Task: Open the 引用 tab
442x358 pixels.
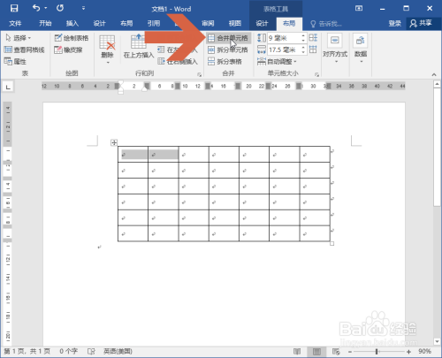Action: coord(154,23)
